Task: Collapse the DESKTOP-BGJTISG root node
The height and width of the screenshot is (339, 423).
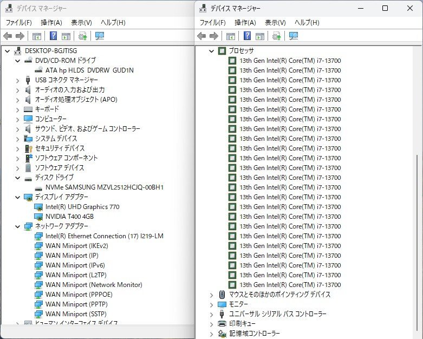Action: (x=7, y=51)
